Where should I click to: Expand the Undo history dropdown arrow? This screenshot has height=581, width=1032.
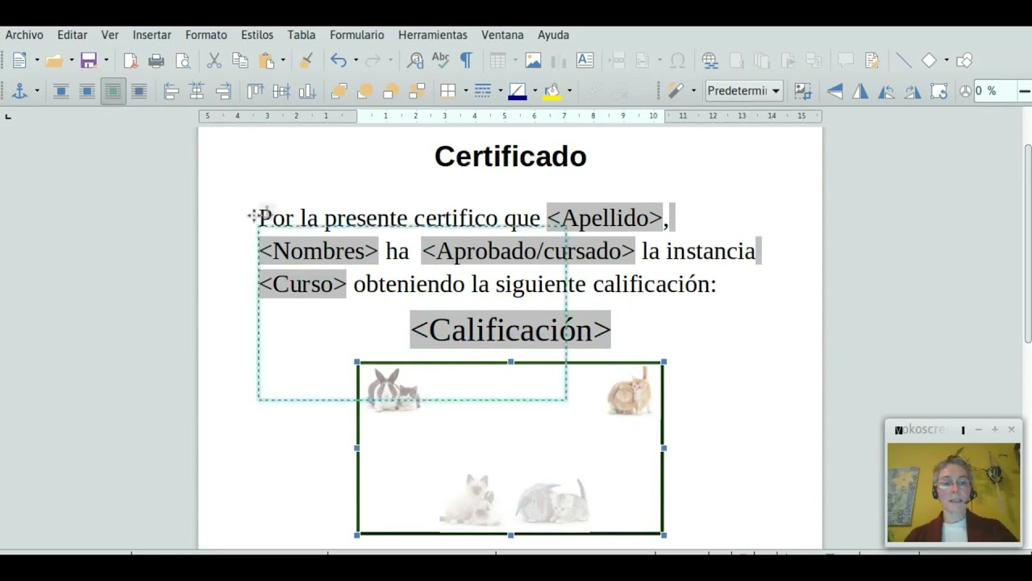pyautogui.click(x=356, y=61)
